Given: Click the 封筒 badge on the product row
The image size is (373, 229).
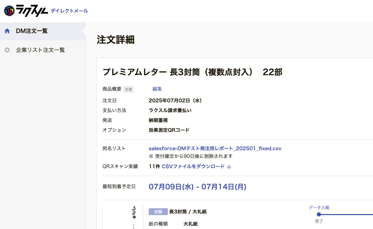Looking at the screenshot, I should (x=158, y=211).
